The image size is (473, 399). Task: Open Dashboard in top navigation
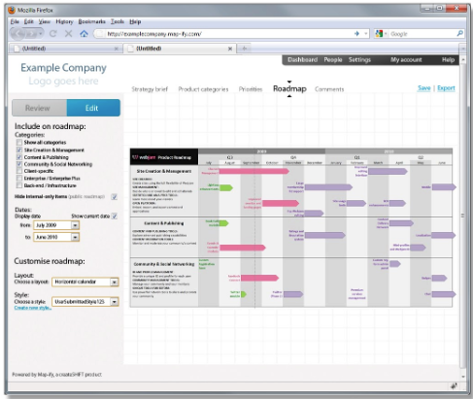[x=302, y=60]
